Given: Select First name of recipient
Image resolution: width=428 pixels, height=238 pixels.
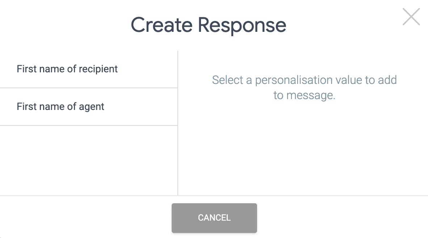Looking at the screenshot, I should (x=89, y=69).
